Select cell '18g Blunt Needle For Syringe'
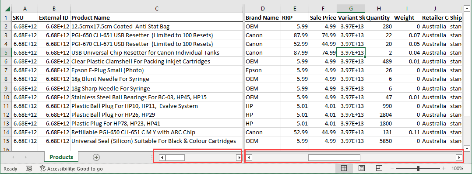This screenshot has width=472, height=174. pos(157,79)
